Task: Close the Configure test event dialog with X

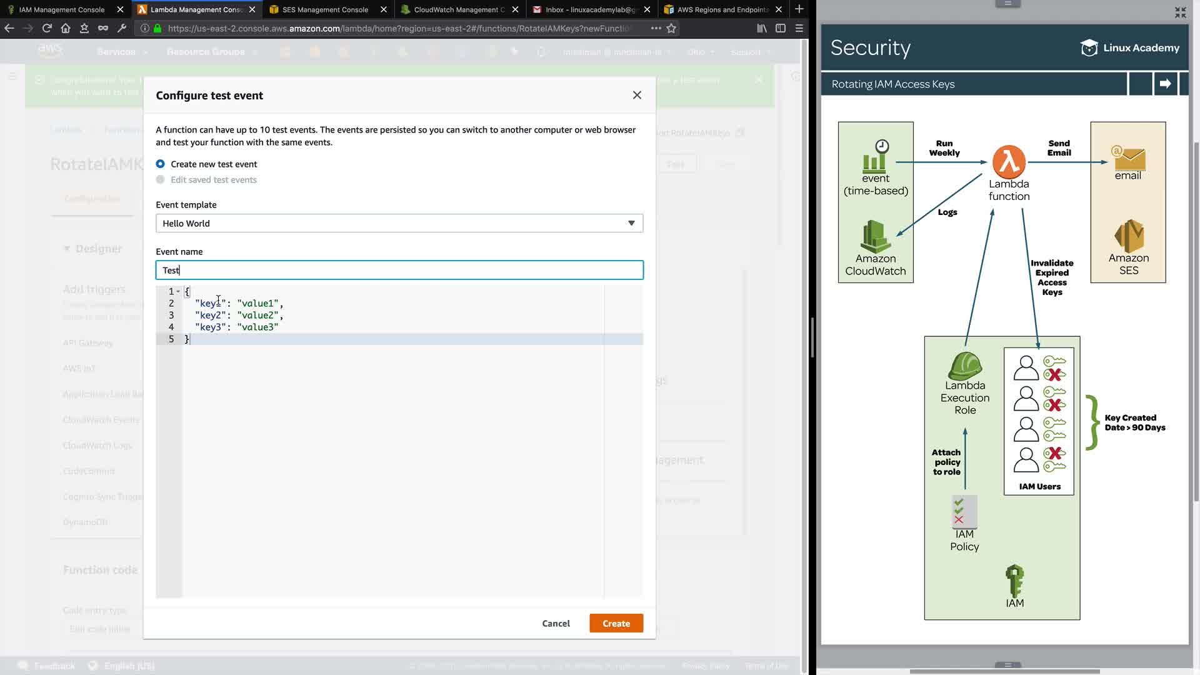Action: click(x=637, y=95)
